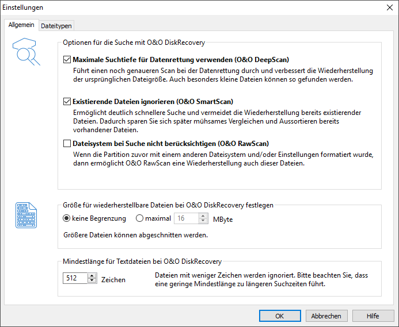Screen dimensions: 399x327
Task: Choose the 'maximal' file size radio option
Action: click(139, 218)
